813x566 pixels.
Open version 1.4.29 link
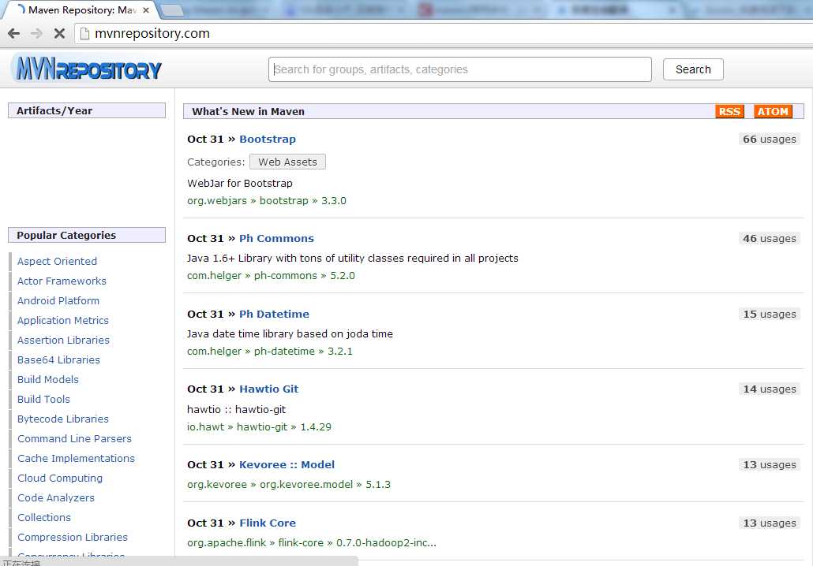point(316,426)
